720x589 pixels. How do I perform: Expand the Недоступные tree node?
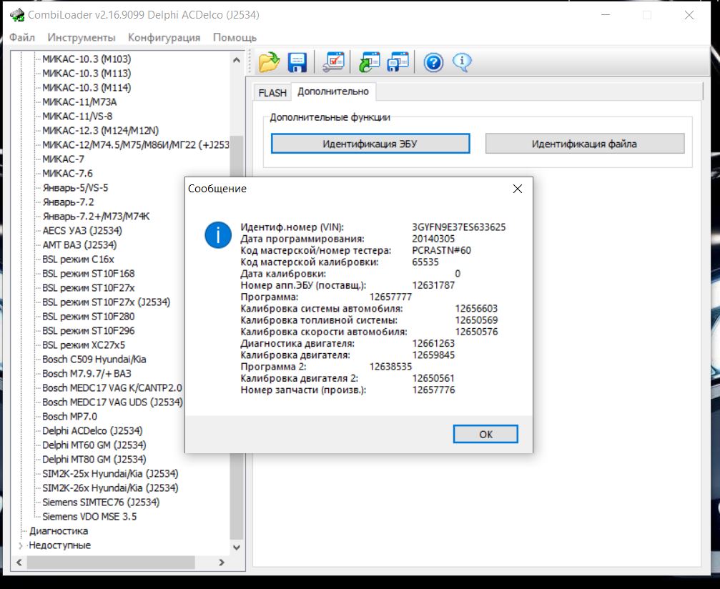click(20, 545)
